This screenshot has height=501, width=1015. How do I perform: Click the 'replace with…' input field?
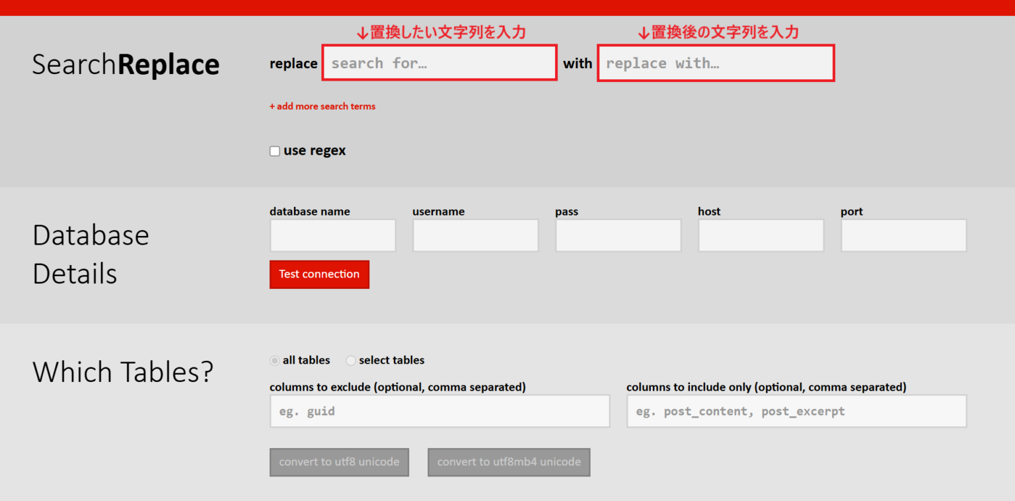pyautogui.click(x=716, y=63)
